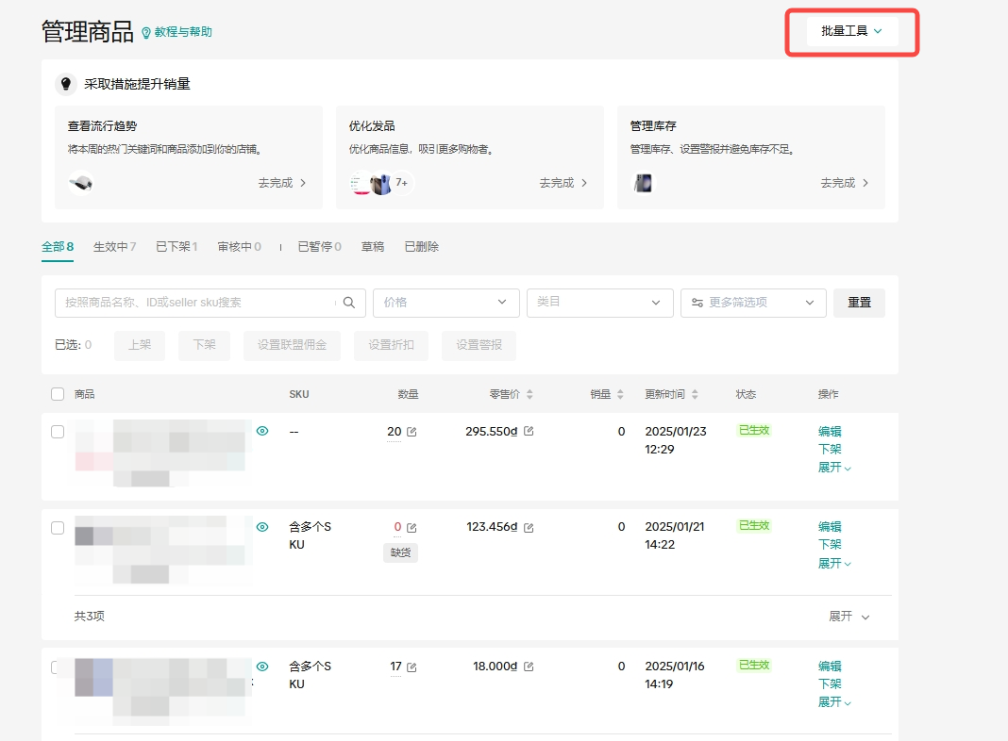Expand the 共3项 SKU list via 展开
Viewport: 1008px width, 741px height.
pos(848,617)
